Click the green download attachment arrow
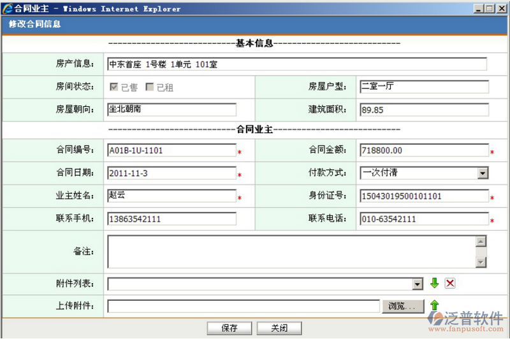This screenshot has height=339, width=510. pos(434,283)
